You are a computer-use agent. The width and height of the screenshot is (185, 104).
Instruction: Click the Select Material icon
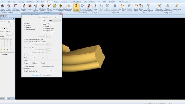(136, 8)
